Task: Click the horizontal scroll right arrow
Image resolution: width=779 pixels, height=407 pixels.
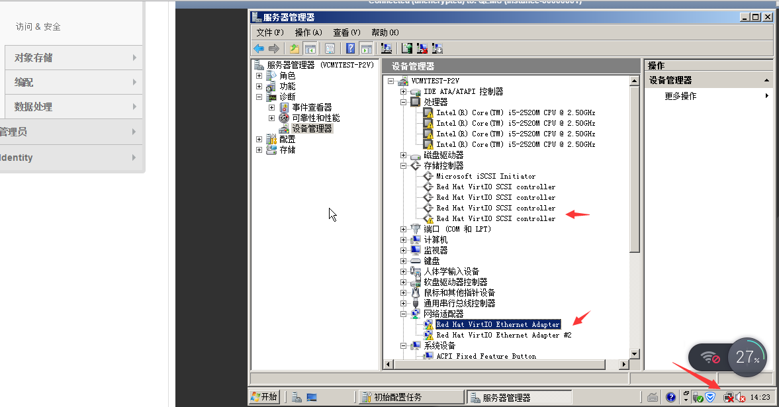Action: pos(624,364)
